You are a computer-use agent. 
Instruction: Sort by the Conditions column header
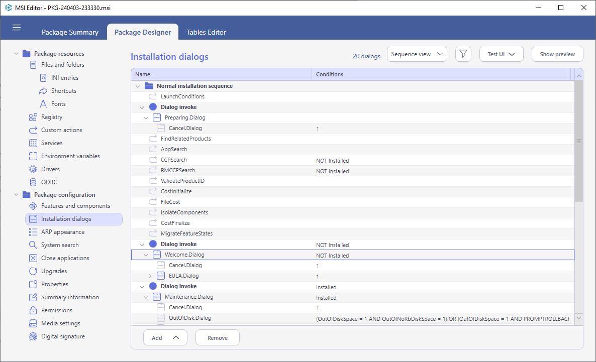pos(441,74)
